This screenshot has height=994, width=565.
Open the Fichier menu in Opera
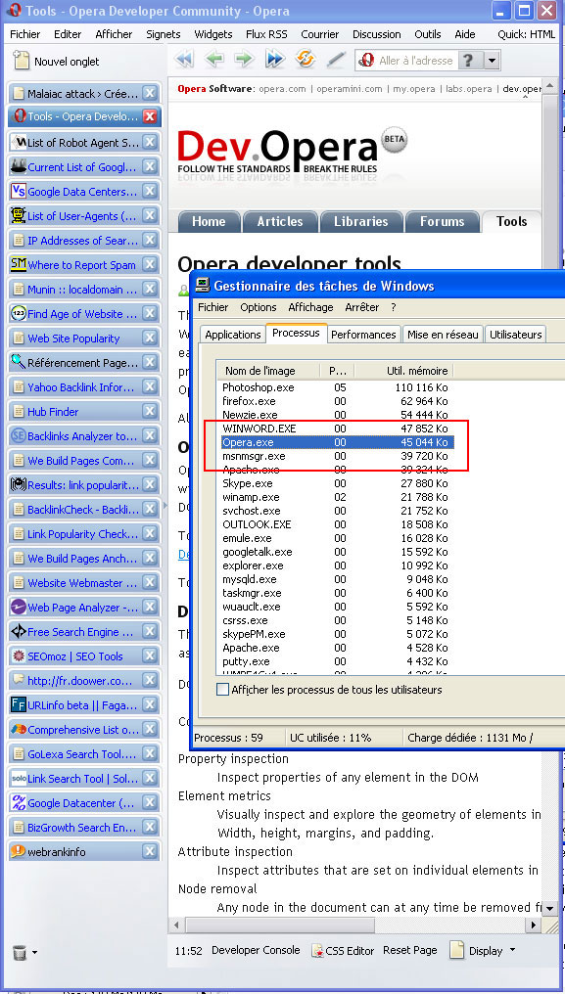pos(25,34)
